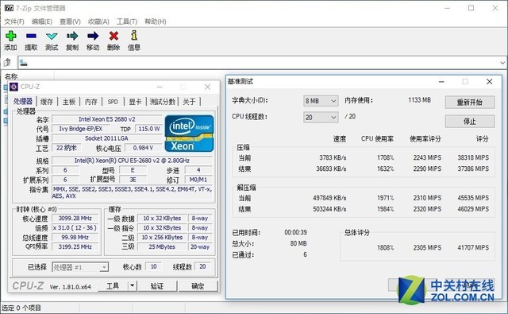The width and height of the screenshot is (508, 314).
Task: Open the File (文件) menu
Action: [14, 21]
